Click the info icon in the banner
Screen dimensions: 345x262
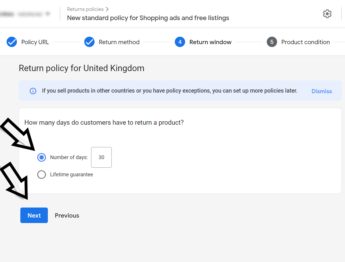coord(33,91)
